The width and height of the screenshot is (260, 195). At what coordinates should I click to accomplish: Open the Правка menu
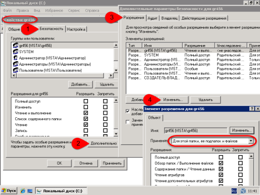coord(23,11)
